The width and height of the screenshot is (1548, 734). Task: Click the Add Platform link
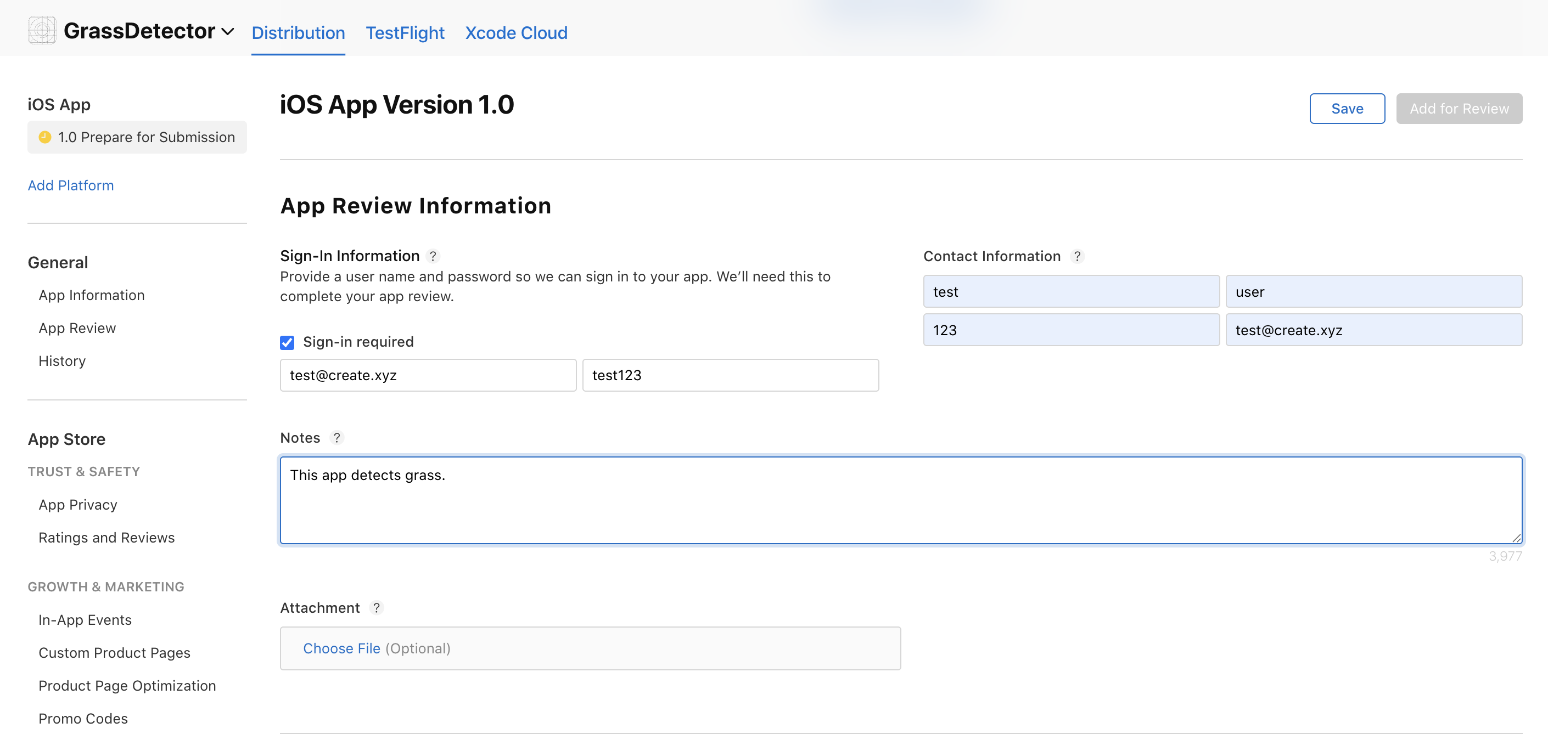click(70, 185)
